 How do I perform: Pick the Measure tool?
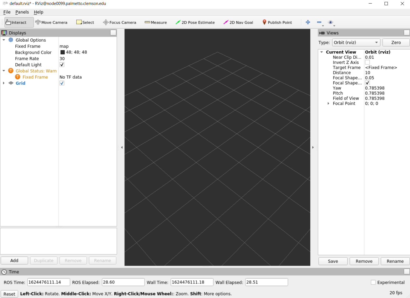click(x=156, y=22)
